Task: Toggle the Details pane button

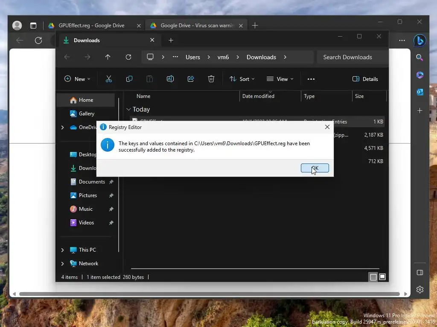Action: 365,79
